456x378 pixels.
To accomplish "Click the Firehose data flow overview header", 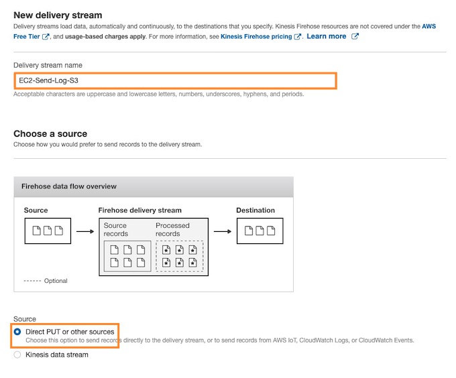I will click(154, 186).
